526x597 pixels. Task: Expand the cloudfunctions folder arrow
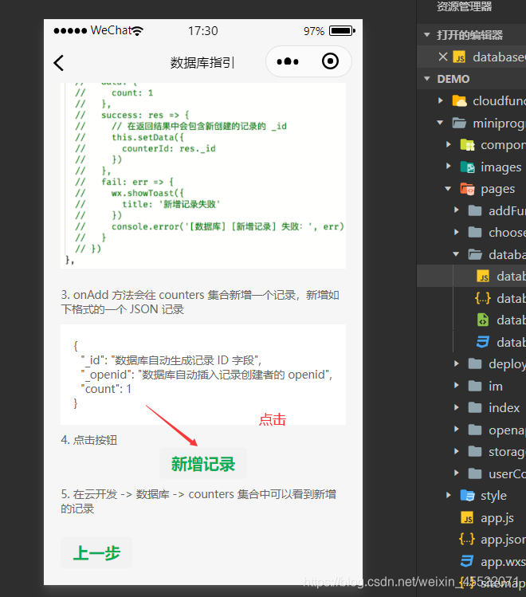click(x=441, y=100)
